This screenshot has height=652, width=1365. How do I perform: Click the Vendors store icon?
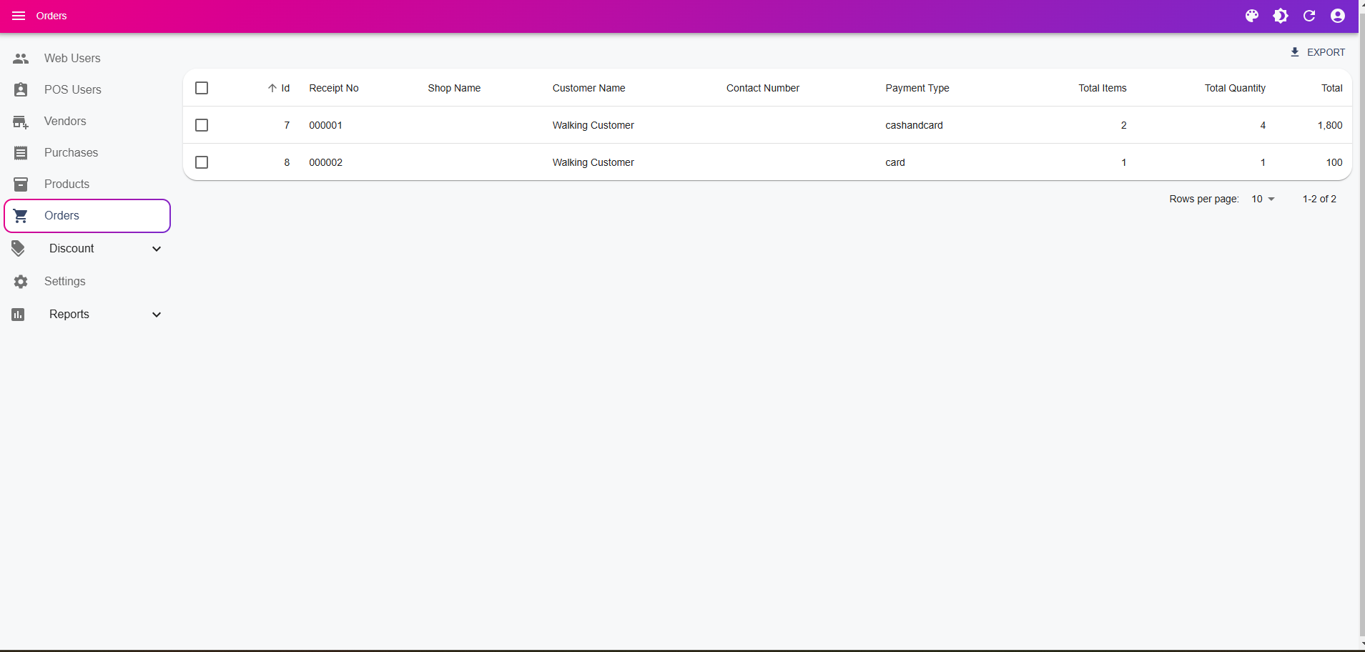coord(21,122)
